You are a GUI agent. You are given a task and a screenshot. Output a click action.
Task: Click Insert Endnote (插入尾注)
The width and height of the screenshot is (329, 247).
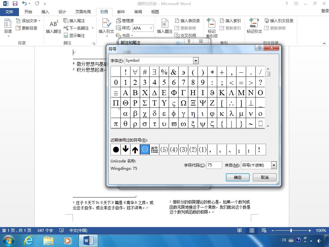click(74, 21)
